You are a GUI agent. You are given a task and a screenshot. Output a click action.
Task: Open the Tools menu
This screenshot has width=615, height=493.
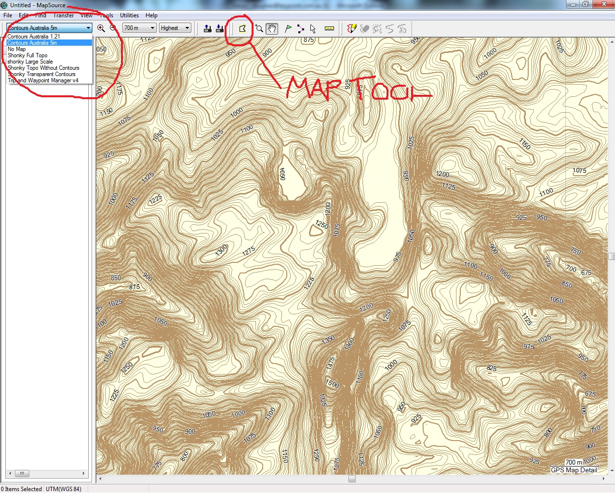pos(107,15)
